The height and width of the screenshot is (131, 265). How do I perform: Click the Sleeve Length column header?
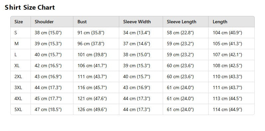click(182, 22)
